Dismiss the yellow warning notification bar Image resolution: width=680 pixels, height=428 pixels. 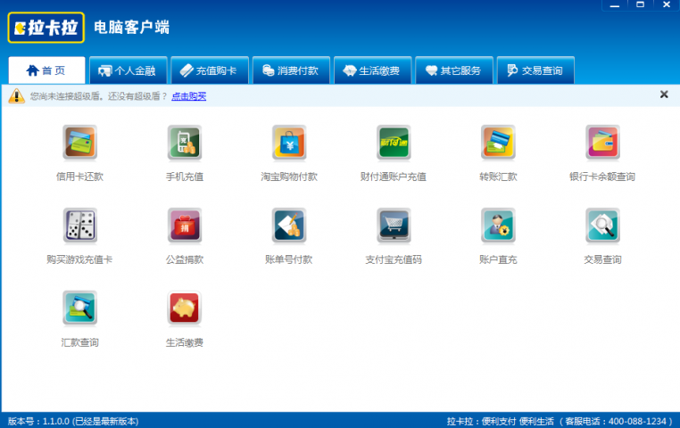click(664, 95)
